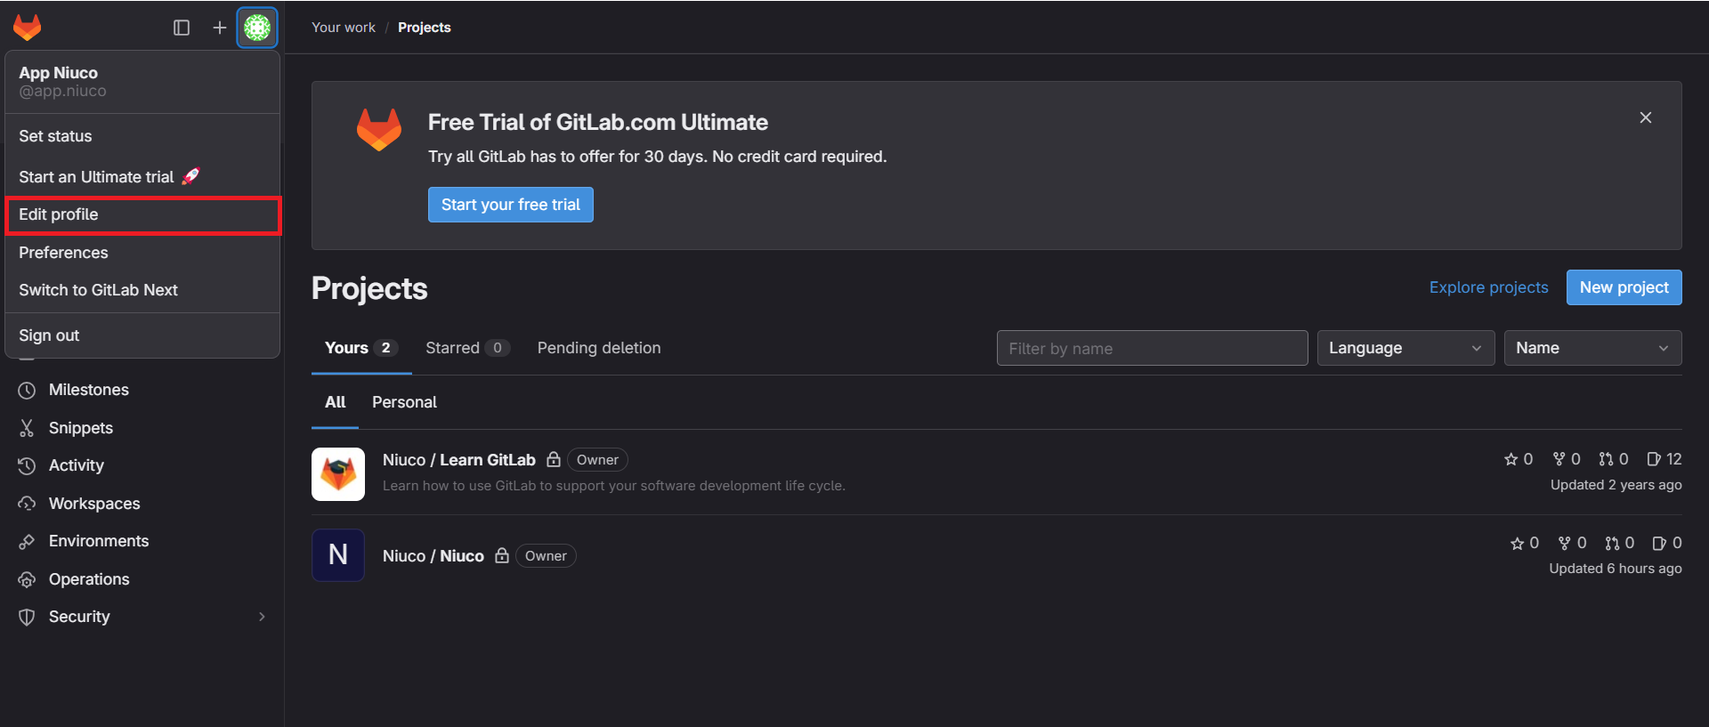This screenshot has width=1709, height=727.
Task: Select the Personal sub-tab
Action: (404, 402)
